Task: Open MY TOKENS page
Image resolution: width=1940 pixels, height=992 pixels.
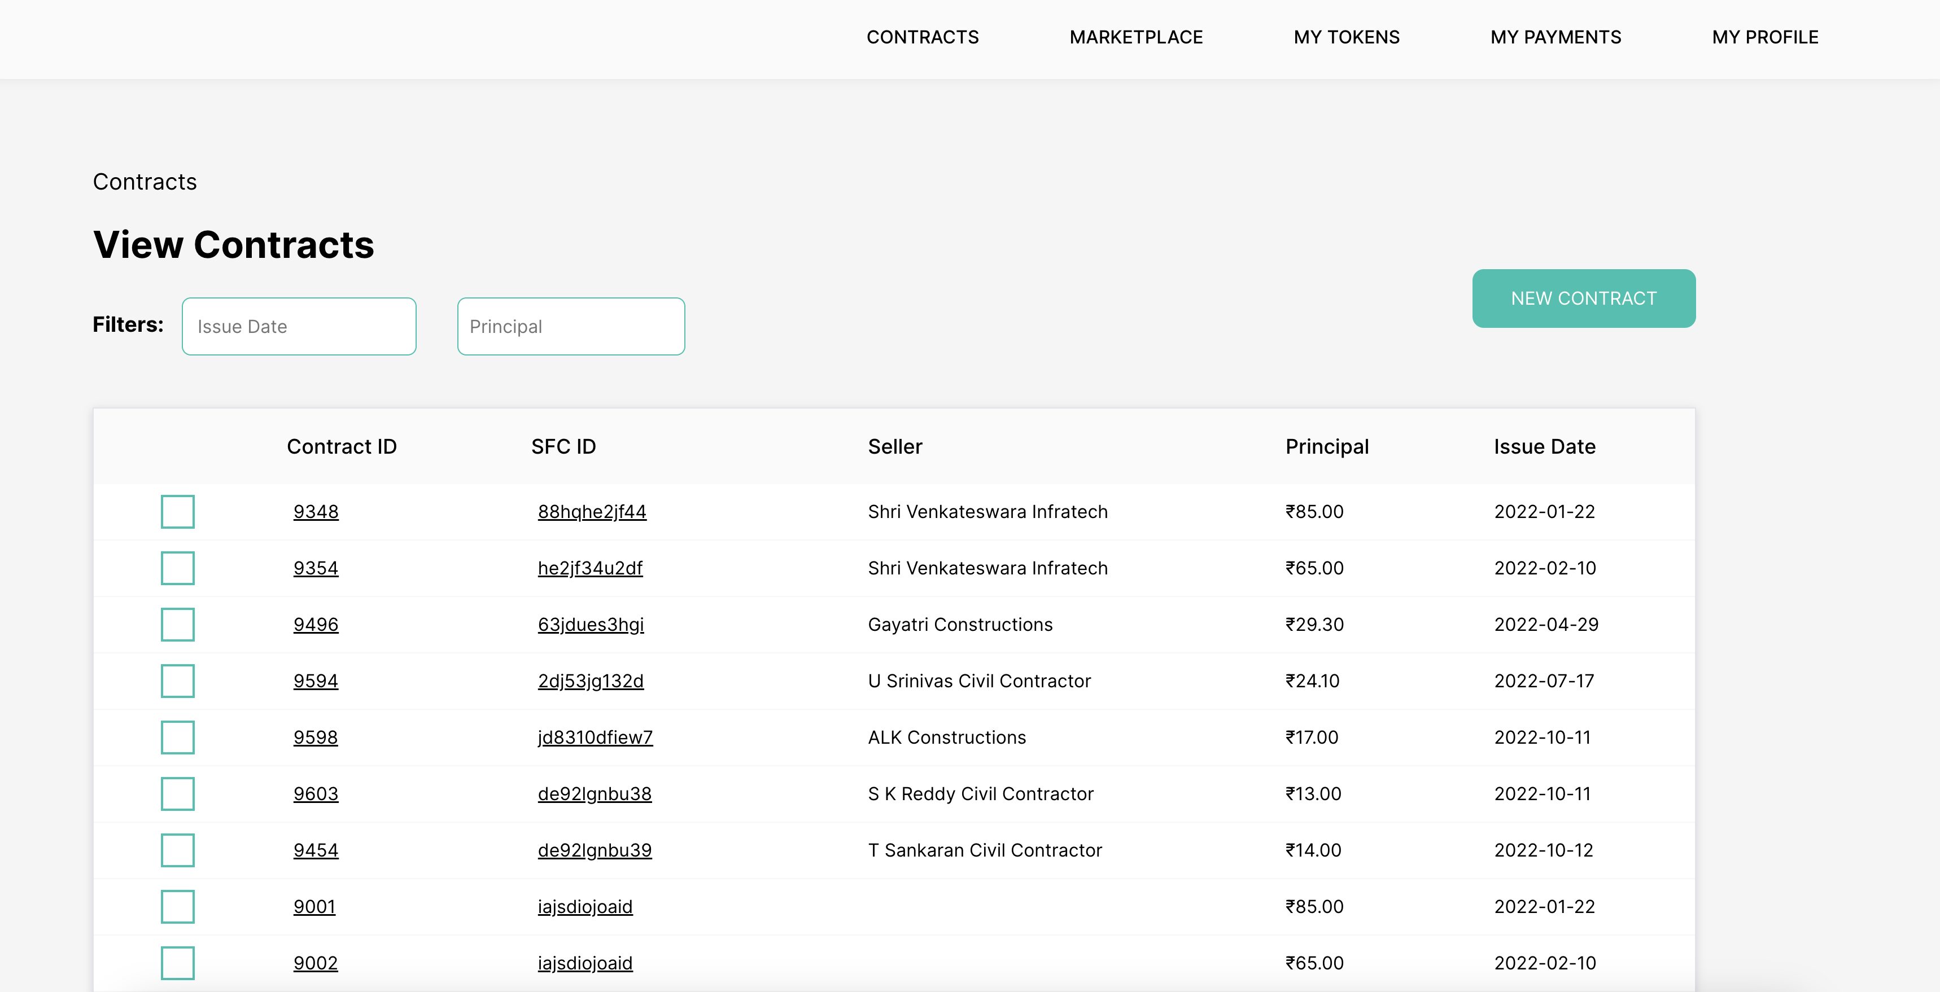Action: tap(1347, 37)
